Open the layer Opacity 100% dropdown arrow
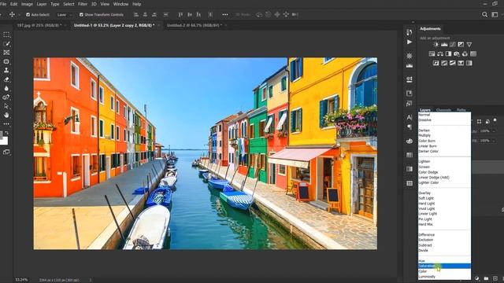This screenshot has height=283, width=504. click(494, 131)
